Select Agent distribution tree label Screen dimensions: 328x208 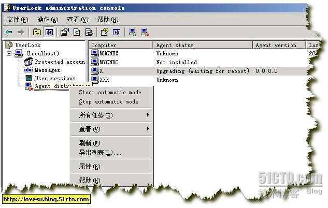coord(63,86)
